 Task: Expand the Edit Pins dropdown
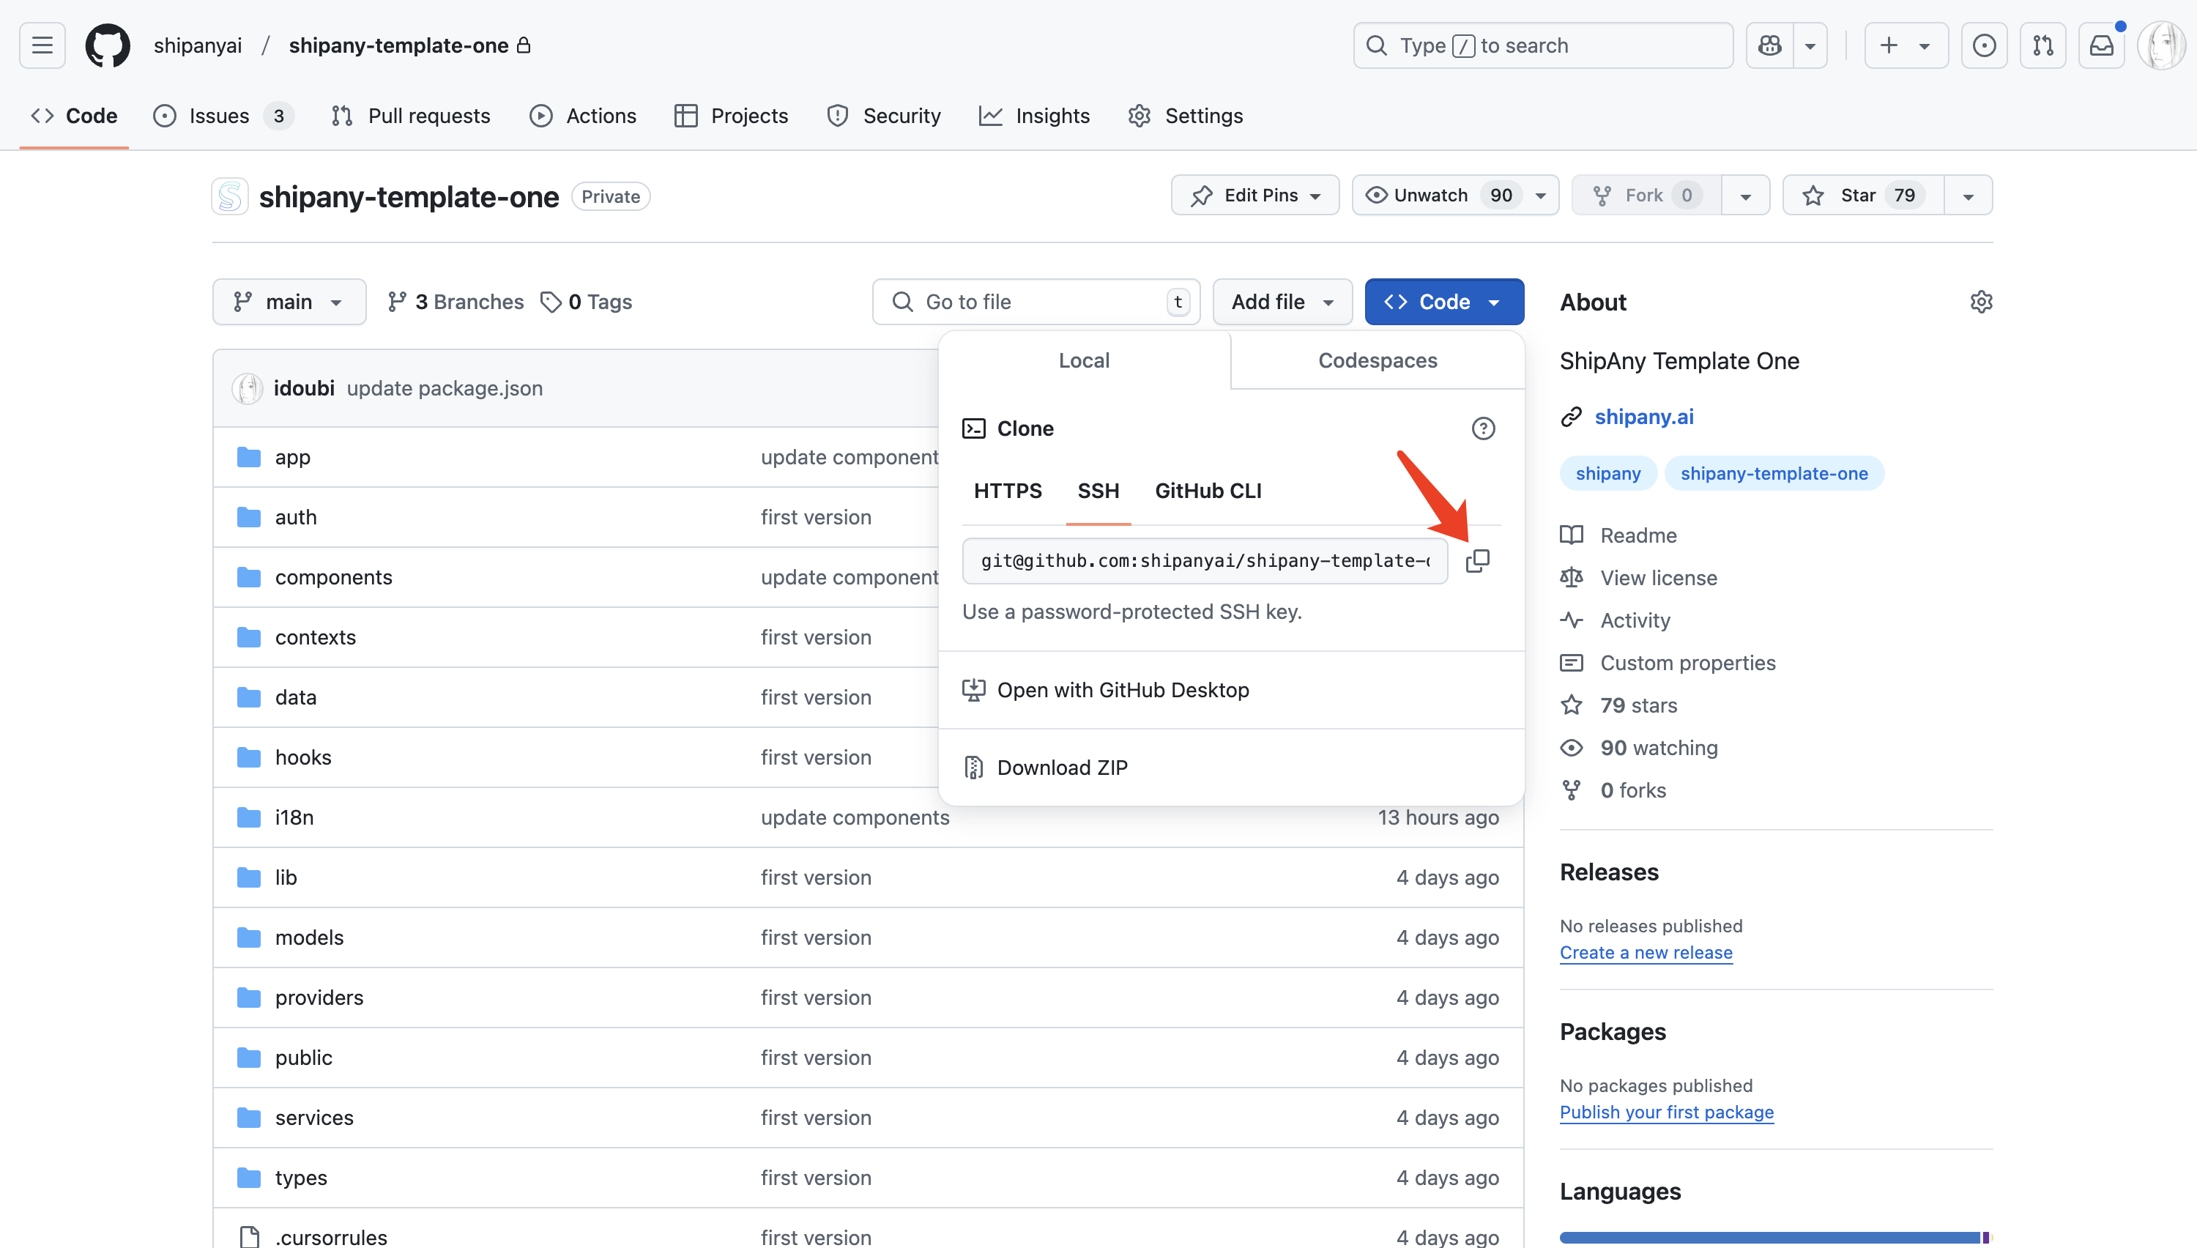(1254, 196)
